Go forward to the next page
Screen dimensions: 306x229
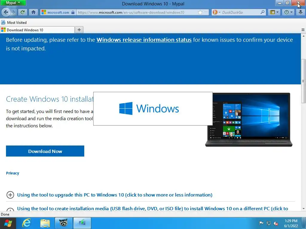(13, 12)
